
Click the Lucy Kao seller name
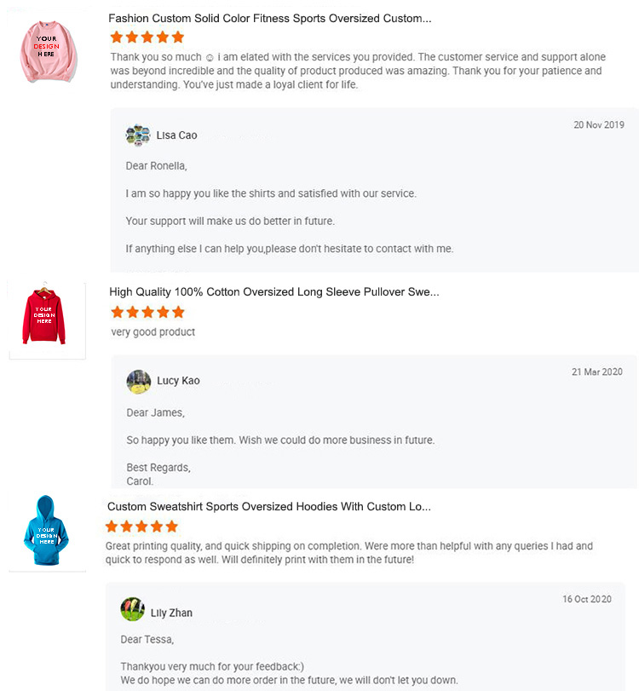click(179, 381)
